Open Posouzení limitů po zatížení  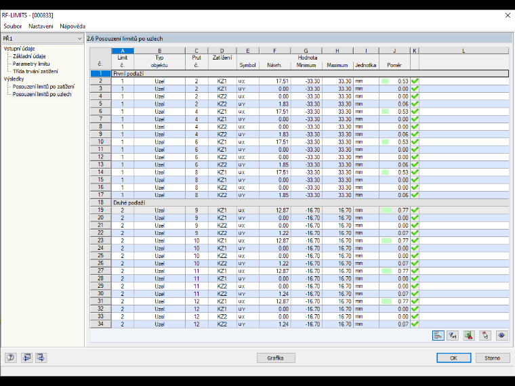coord(43,87)
